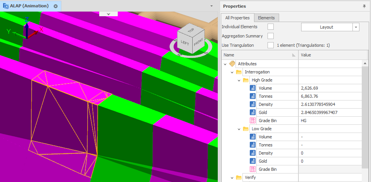Check the Use Triangulation option
The height and width of the screenshot is (182, 371).
(271, 45)
